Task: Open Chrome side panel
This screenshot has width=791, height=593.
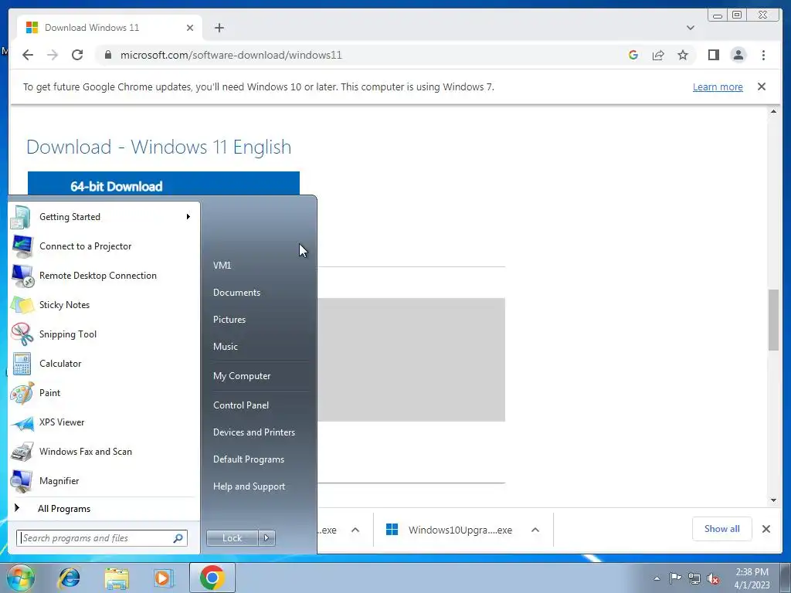Action: [x=713, y=55]
